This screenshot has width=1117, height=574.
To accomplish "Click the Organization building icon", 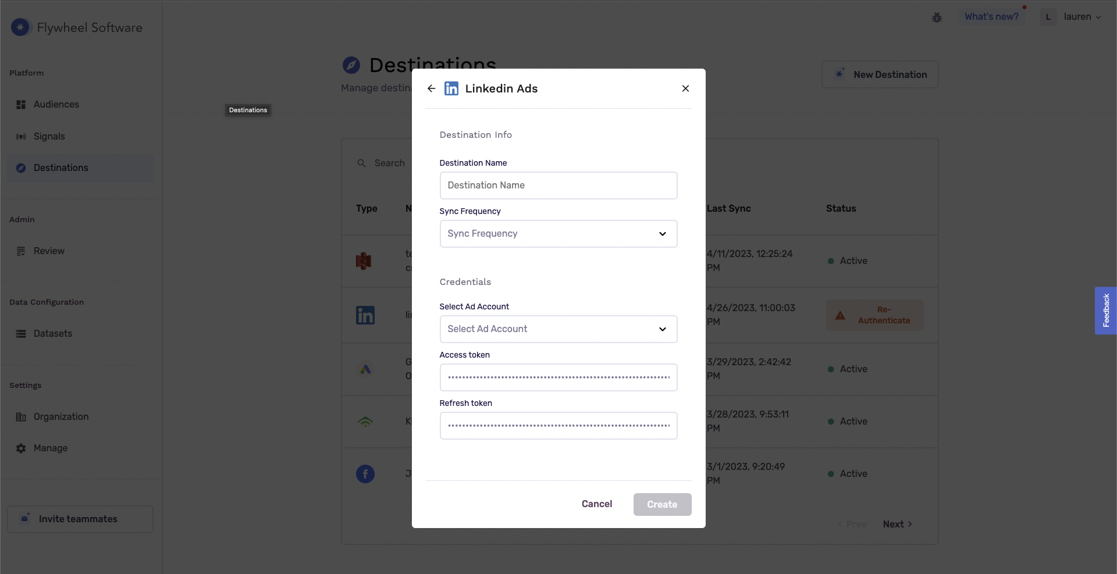I will [21, 417].
